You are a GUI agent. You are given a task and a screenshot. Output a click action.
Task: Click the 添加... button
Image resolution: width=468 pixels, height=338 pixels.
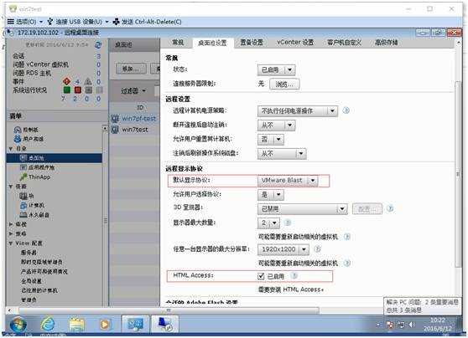coord(131,69)
